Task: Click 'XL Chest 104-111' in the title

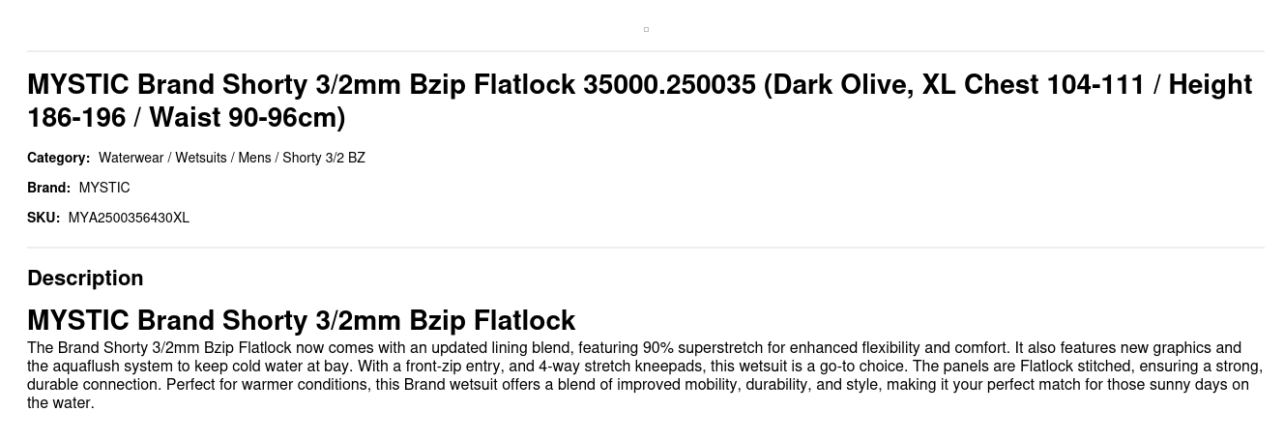Action: [1034, 85]
